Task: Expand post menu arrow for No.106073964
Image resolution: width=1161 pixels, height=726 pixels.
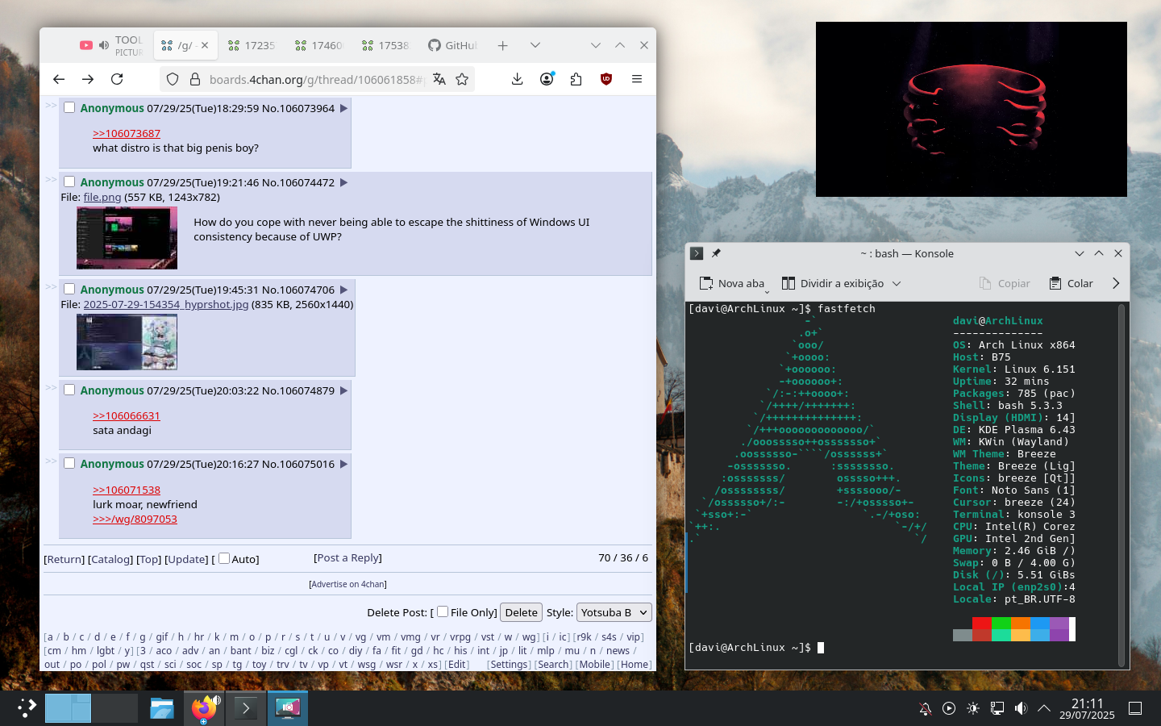Action: pyautogui.click(x=343, y=108)
